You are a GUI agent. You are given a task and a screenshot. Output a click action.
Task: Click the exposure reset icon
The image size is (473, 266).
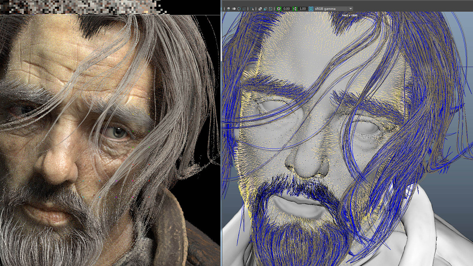tap(279, 8)
